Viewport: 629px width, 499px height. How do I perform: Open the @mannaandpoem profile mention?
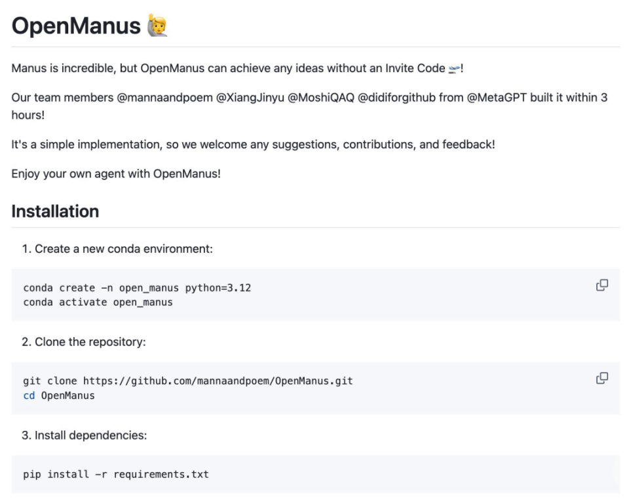[x=164, y=98]
